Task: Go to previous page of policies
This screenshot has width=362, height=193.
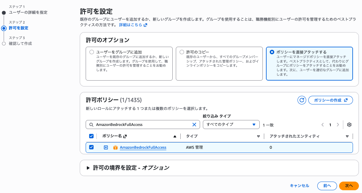Action: point(322,125)
